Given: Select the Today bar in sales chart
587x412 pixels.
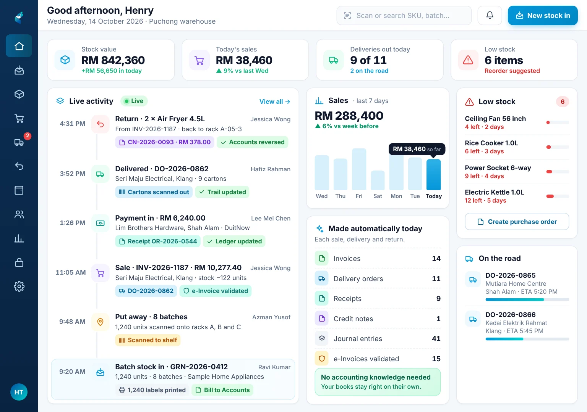Looking at the screenshot, I should 433,174.
